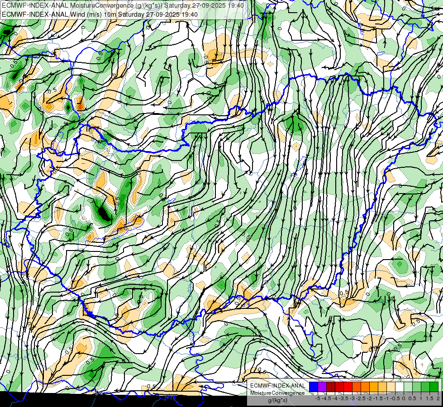This screenshot has width=443, height=407.
Task: Select the dark maroon swatch between -4.5 and -4
Action: (x=331, y=387)
